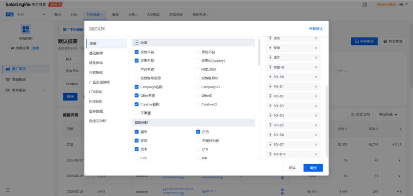The height and width of the screenshot is (196, 413).
Task: Open the 导出列表 dropdown button
Action: point(388,115)
